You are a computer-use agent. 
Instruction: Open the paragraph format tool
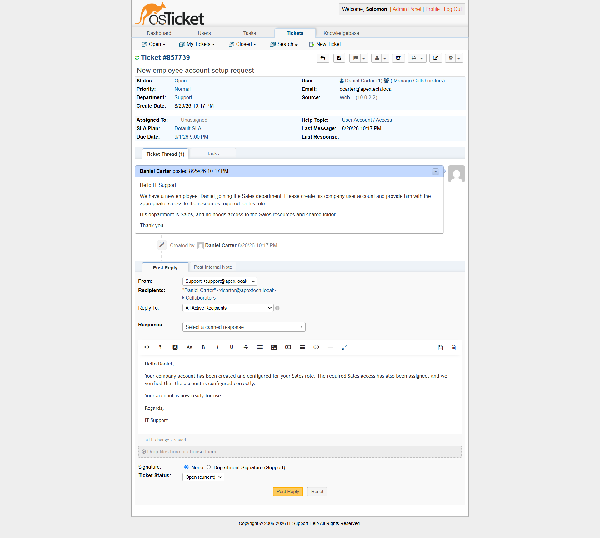[161, 347]
